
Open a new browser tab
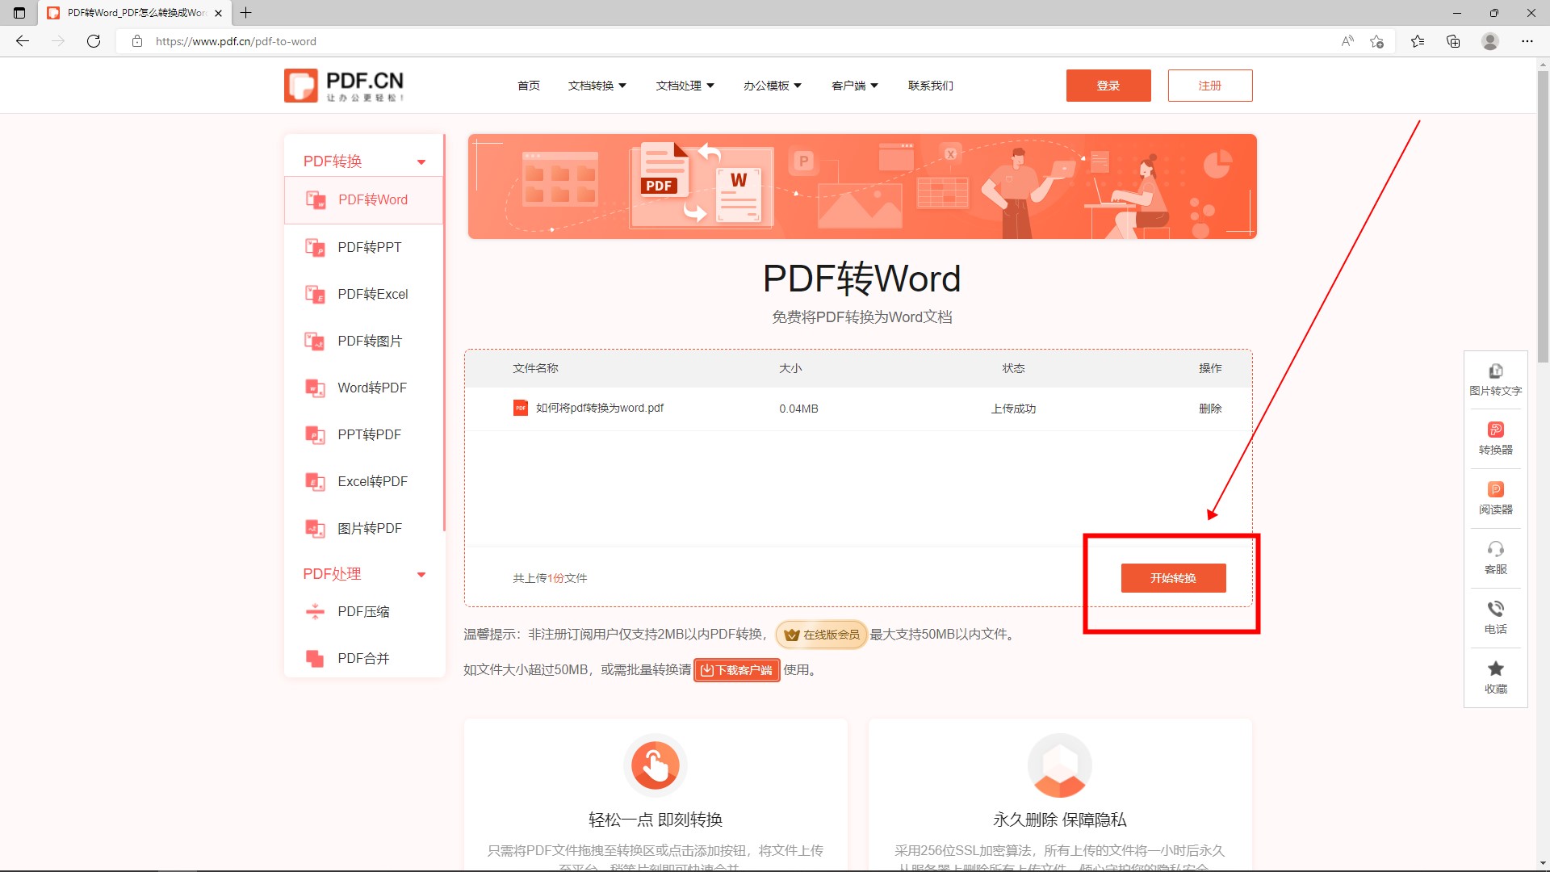coord(246,13)
